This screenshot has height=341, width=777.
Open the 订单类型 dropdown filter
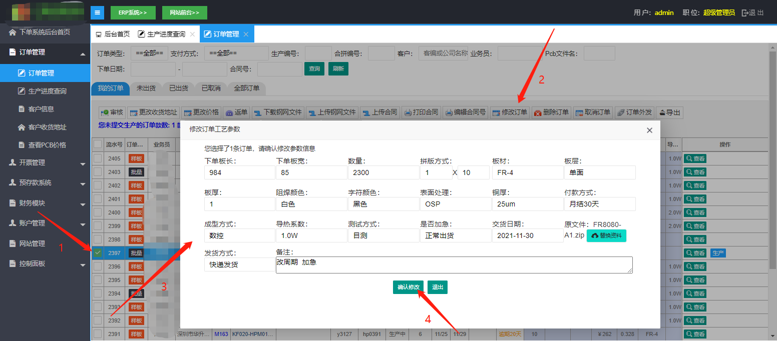click(149, 53)
